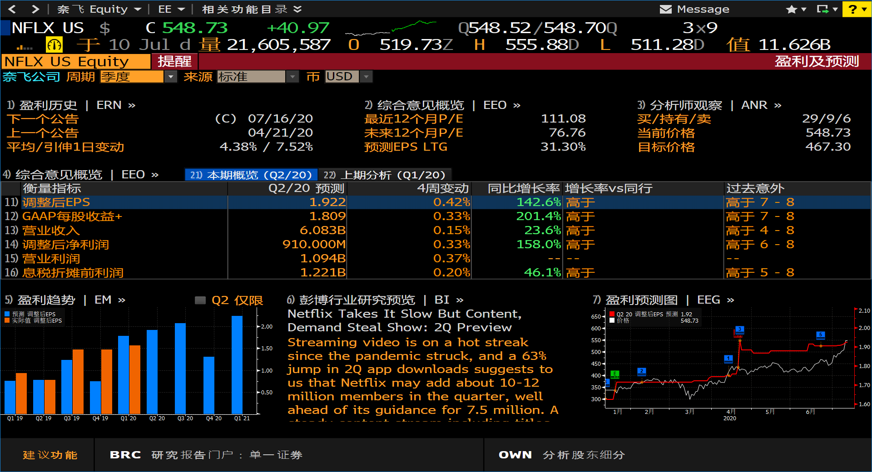Switch to 上期分析 (Q1/20) tab

(x=385, y=175)
